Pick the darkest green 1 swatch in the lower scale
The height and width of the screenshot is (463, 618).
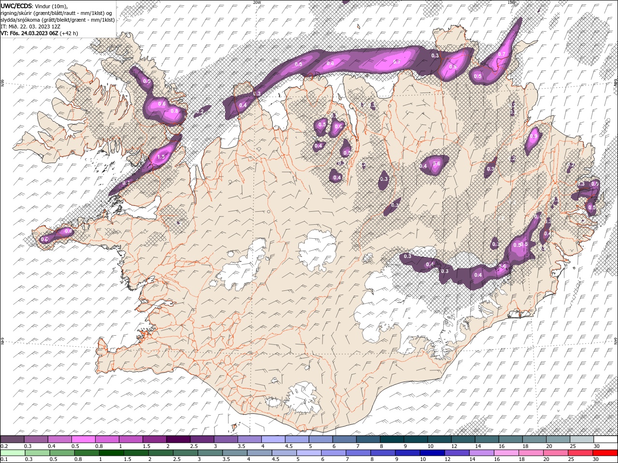(111, 453)
